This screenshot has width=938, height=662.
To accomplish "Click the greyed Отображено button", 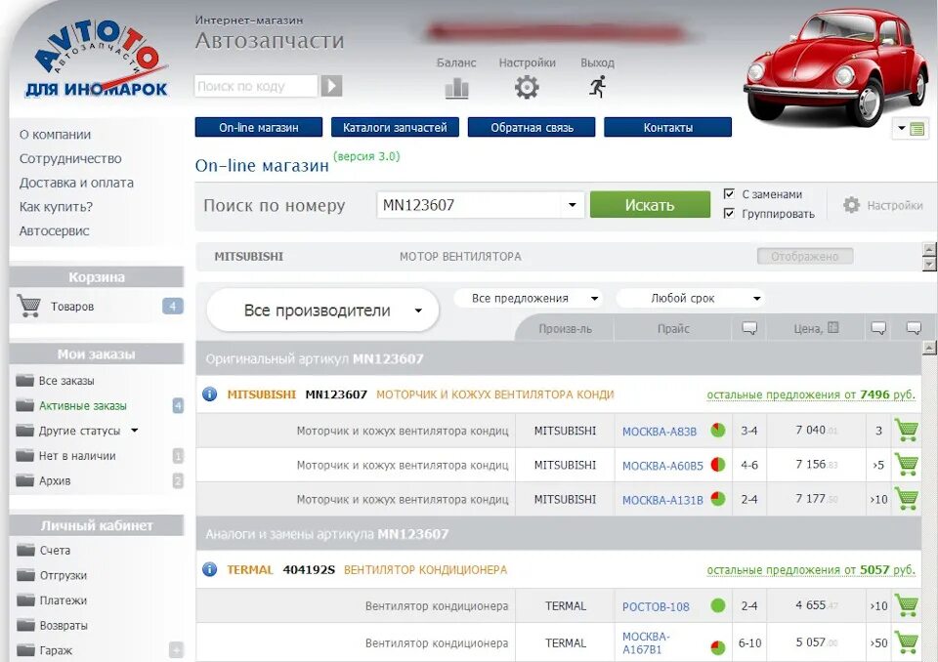I will (804, 257).
